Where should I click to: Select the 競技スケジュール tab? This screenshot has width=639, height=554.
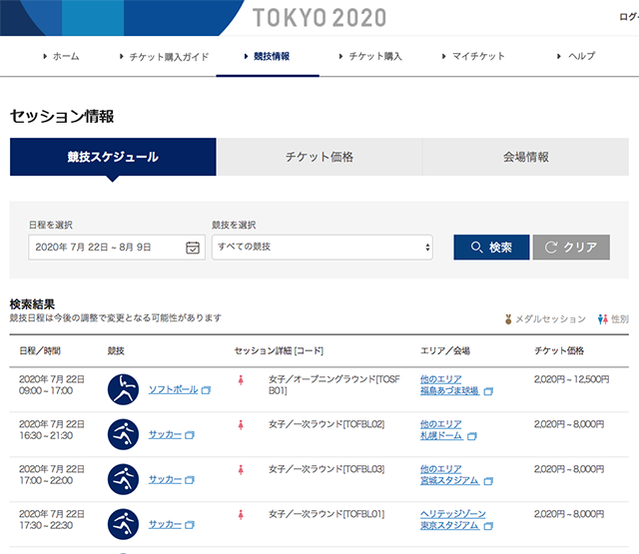(x=113, y=157)
